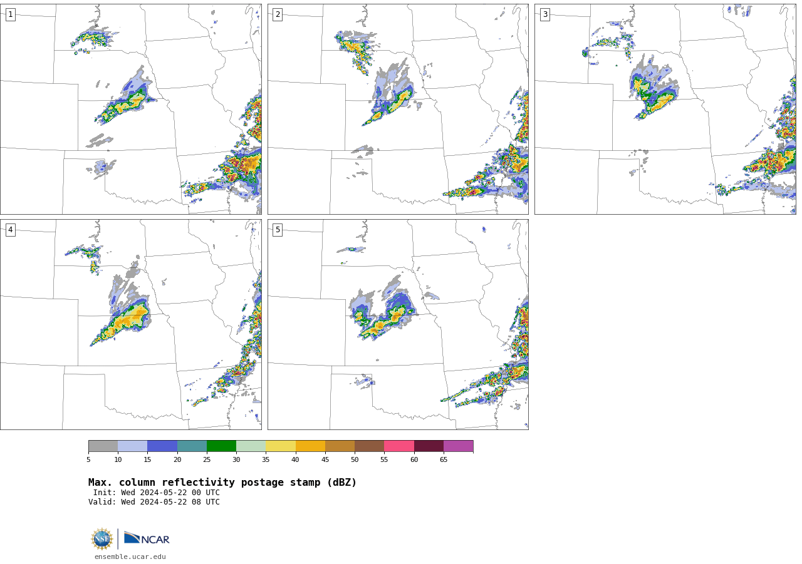
Task: Click the yellow 35-40 dBZ swatch
Action: (x=281, y=446)
